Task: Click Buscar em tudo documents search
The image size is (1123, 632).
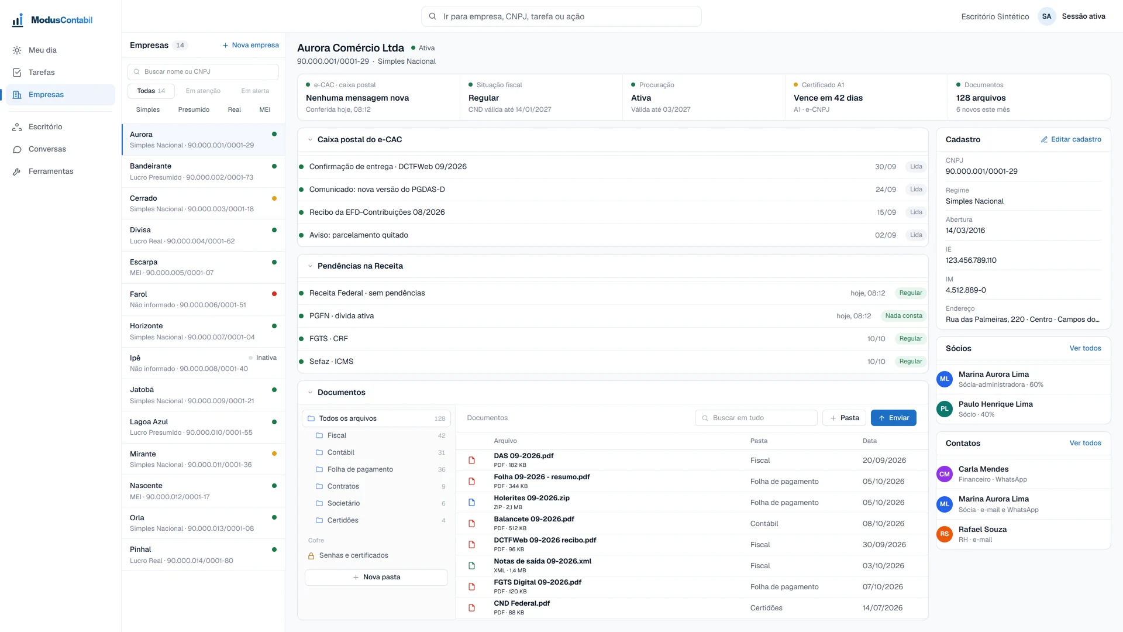Action: [756, 418]
